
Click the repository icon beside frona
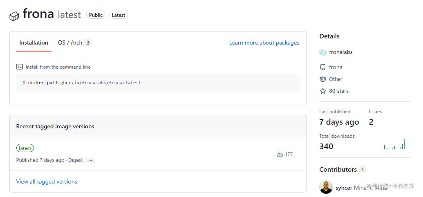tap(323, 67)
